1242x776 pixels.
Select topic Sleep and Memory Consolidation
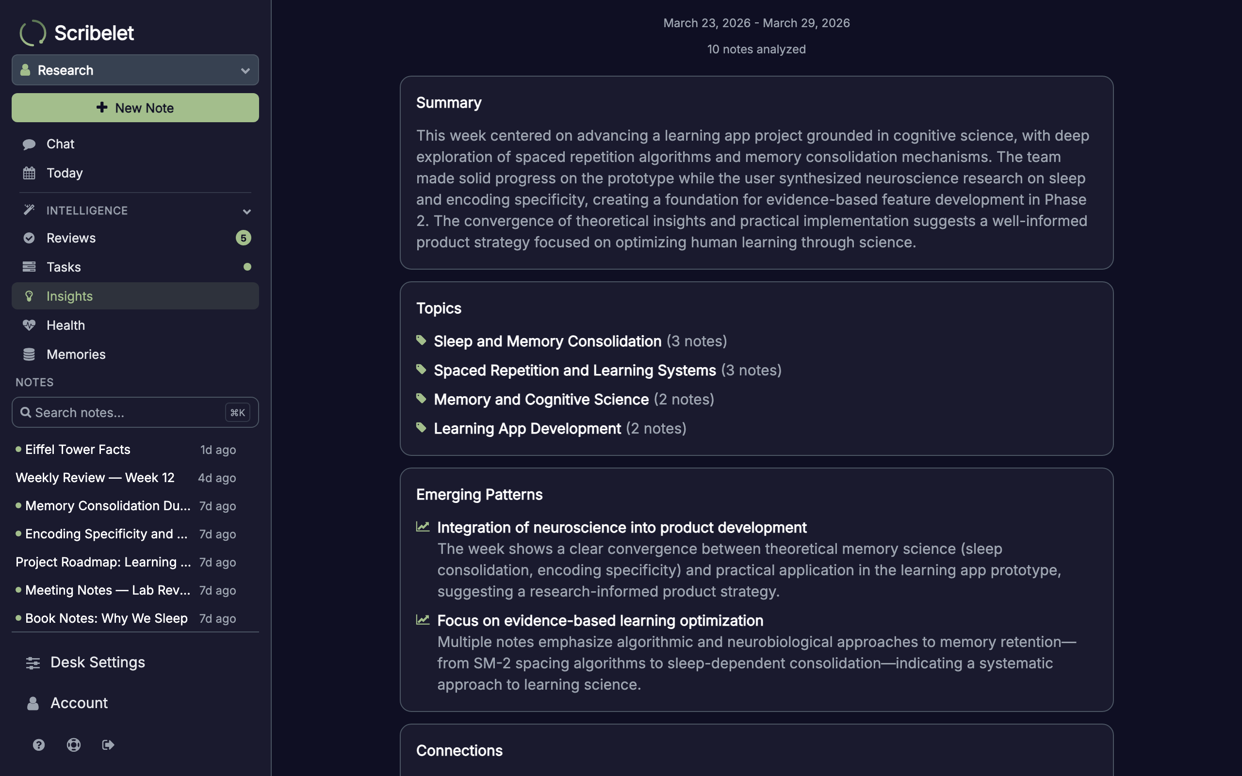tap(548, 341)
